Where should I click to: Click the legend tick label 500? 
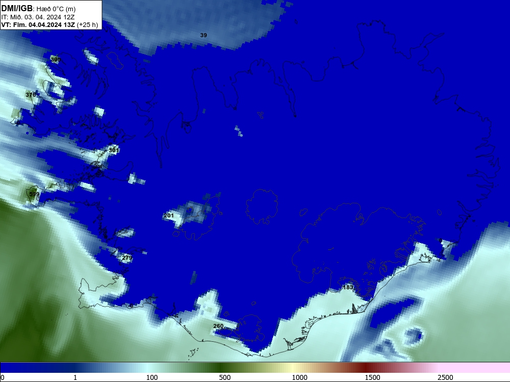pos(225,377)
